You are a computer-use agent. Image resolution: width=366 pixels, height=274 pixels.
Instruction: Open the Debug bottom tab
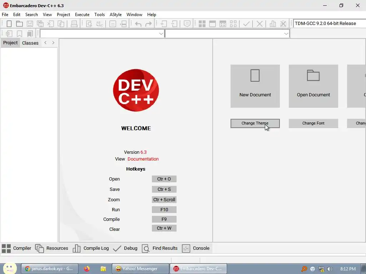(125, 248)
